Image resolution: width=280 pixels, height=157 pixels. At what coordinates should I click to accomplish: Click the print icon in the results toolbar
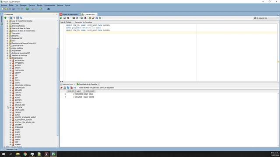pyautogui.click(x=65, y=88)
